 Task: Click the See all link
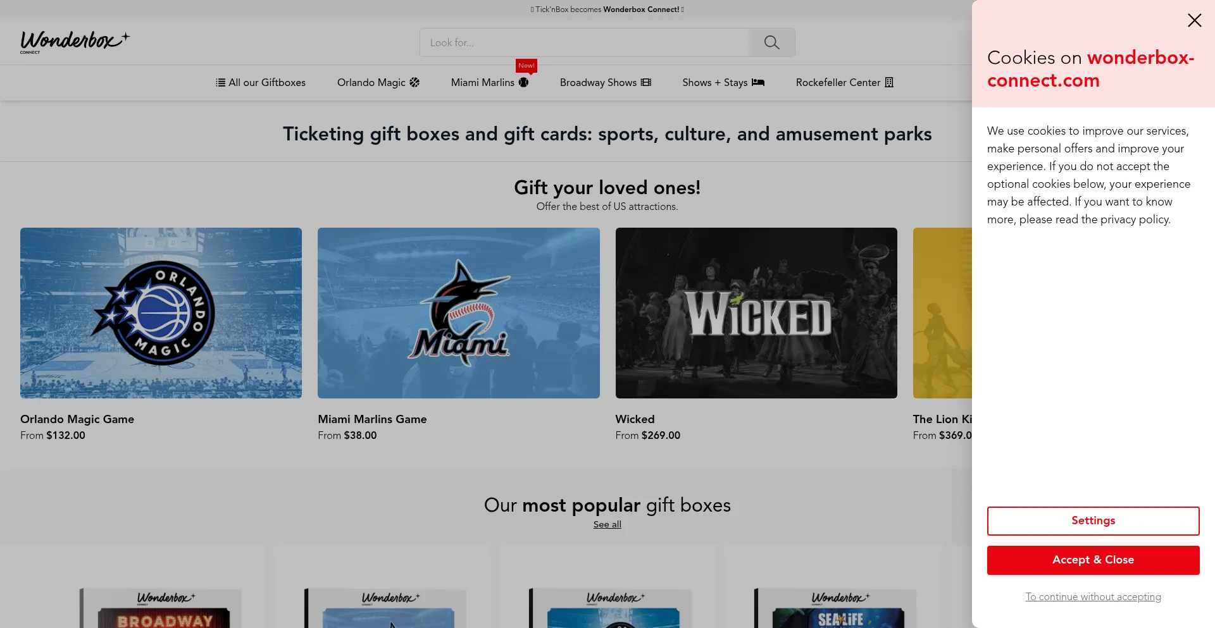pyautogui.click(x=607, y=524)
